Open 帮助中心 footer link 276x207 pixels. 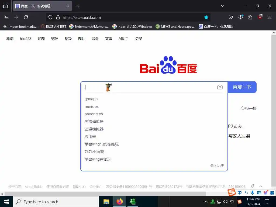(79, 187)
